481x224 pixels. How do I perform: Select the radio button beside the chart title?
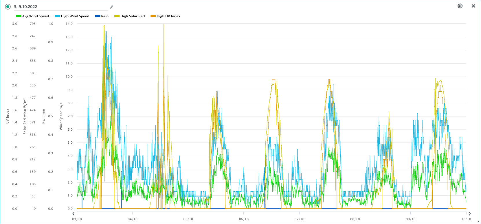point(8,7)
